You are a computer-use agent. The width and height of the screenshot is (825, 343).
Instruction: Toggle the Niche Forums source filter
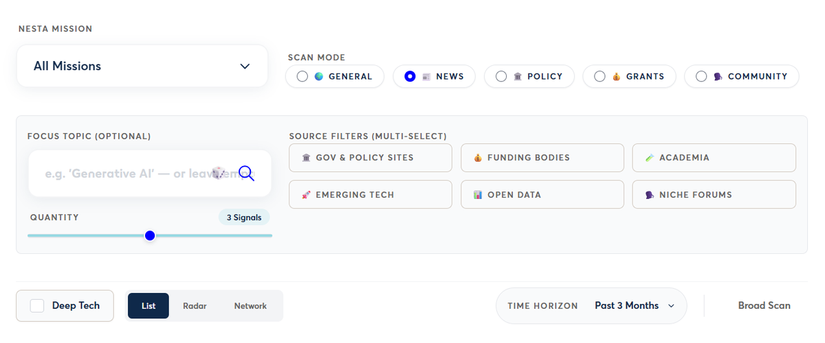[714, 195]
